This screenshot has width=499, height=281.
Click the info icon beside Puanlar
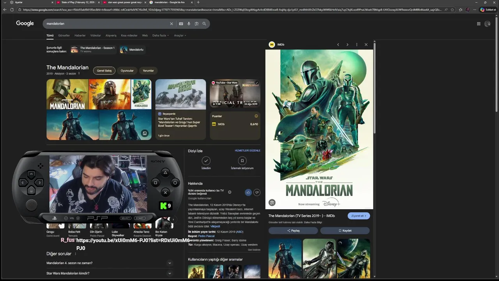(x=256, y=116)
